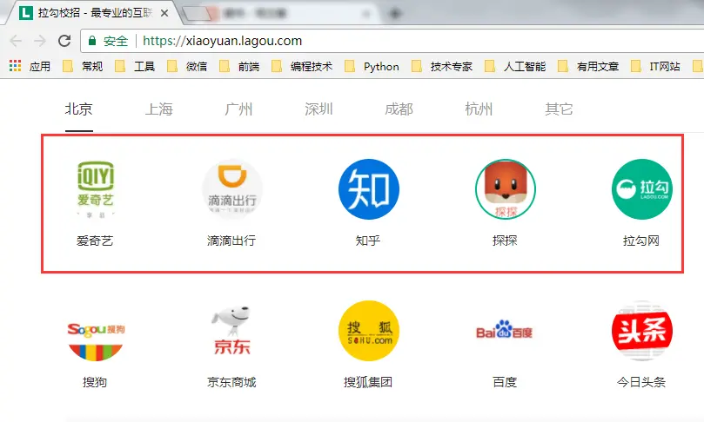The image size is (704, 422).
Task: Select the Tantan fox logo
Action: click(506, 189)
